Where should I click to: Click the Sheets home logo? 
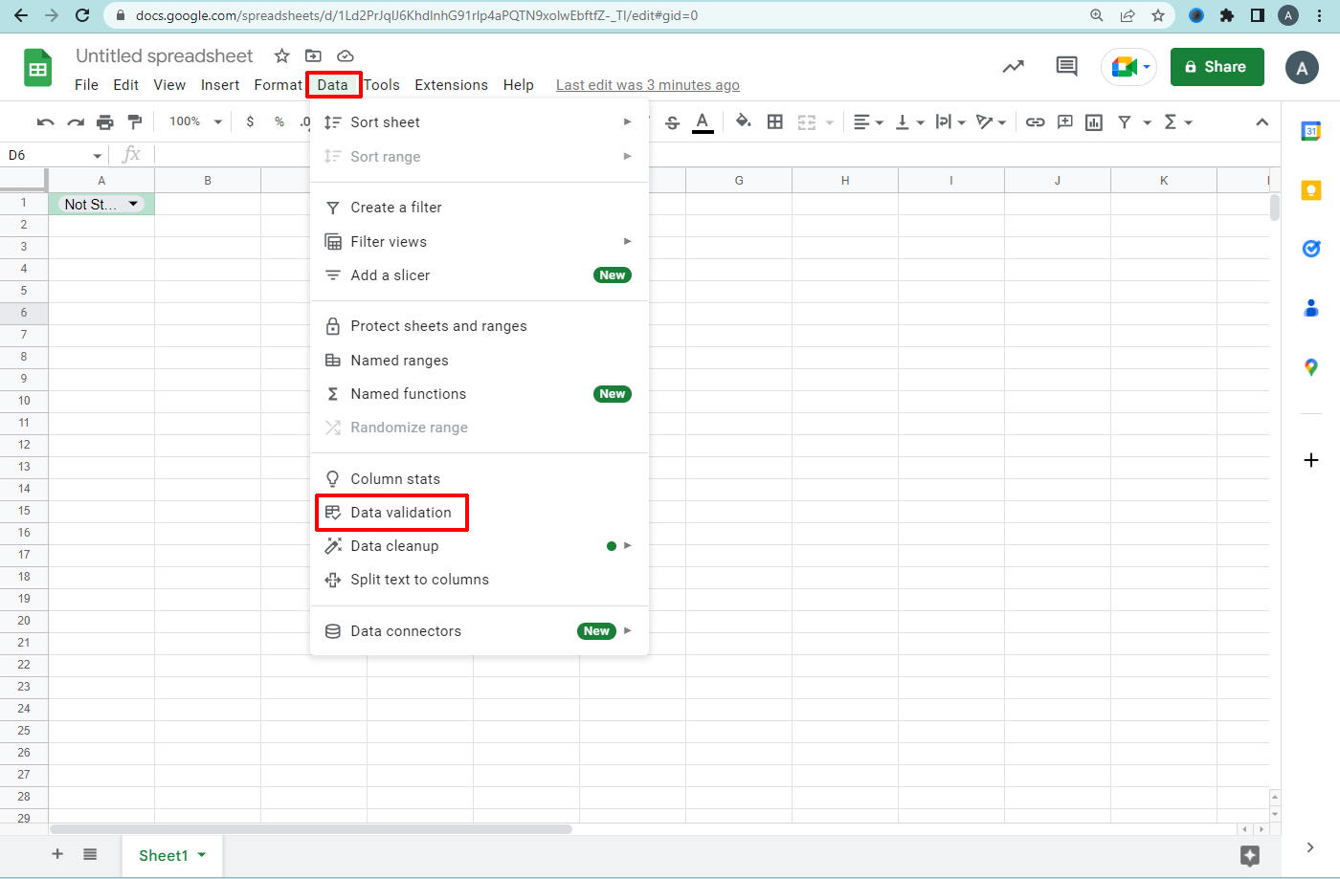point(38,68)
